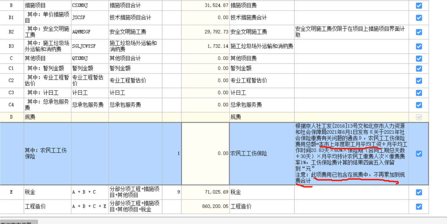The height and width of the screenshot is (224, 447).
Task: Select the code cell AQWMSGF
Action: click(90, 32)
